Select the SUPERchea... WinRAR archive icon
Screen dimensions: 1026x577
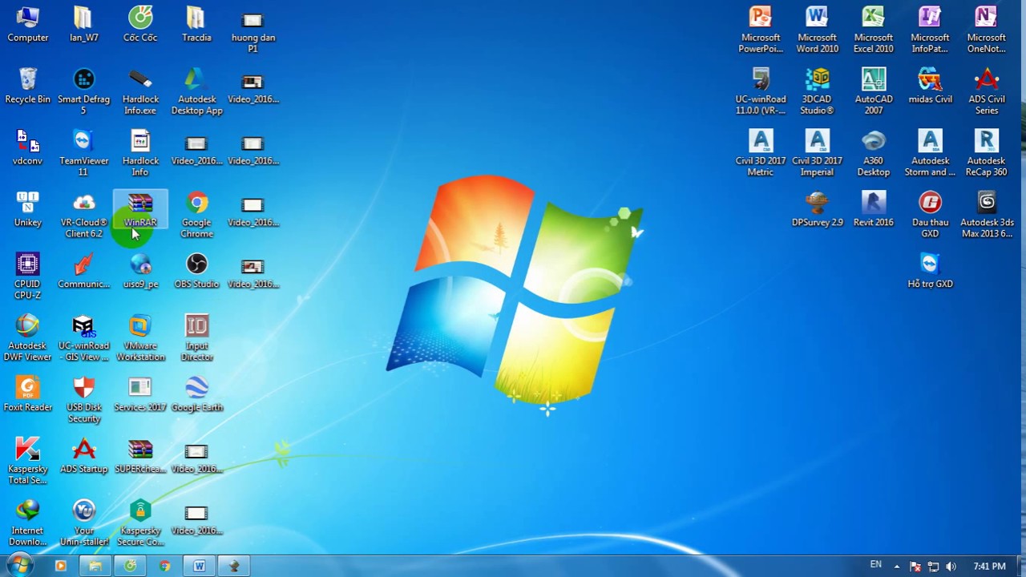click(x=140, y=456)
